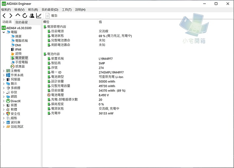Click the 安全性 shield icon
The height and width of the screenshot is (168, 234).
(x=8, y=114)
